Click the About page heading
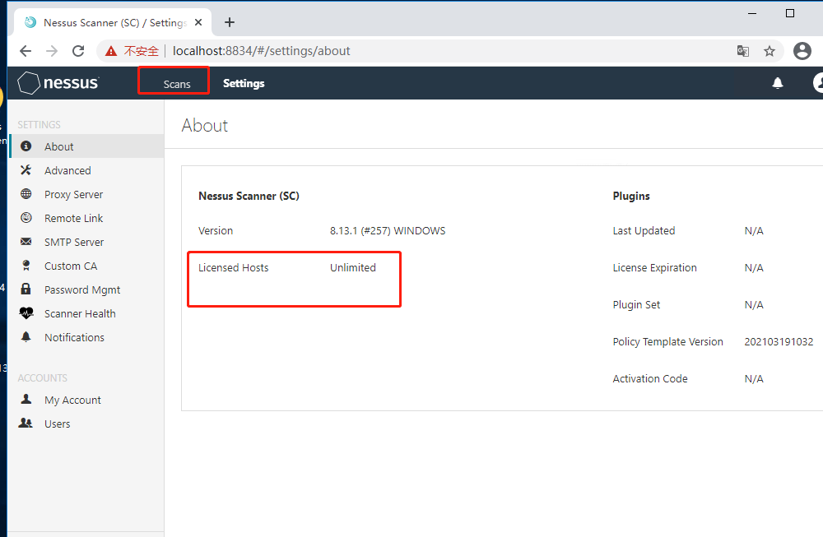This screenshot has width=823, height=537. click(x=205, y=125)
